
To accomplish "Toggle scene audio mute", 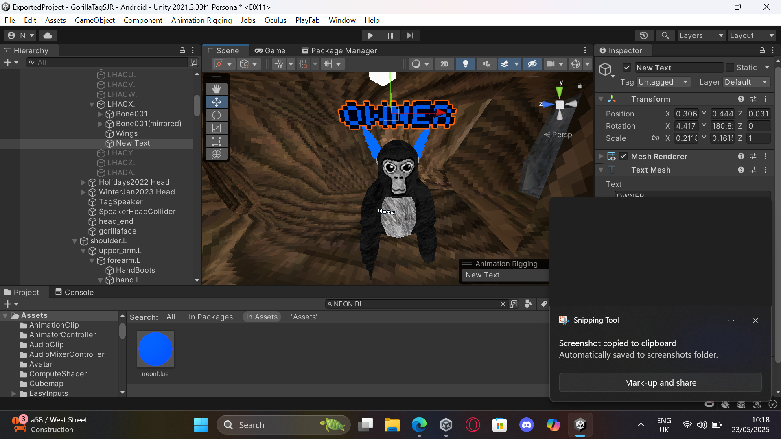I will tap(487, 64).
